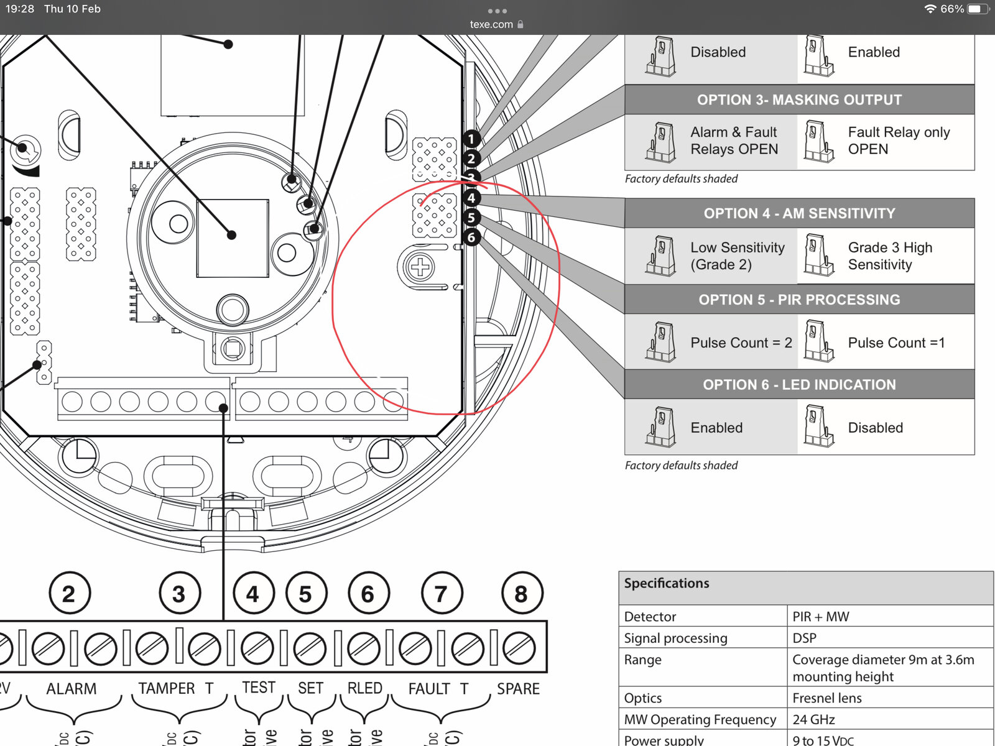Click jumper icon beside Grade 3 High Sensitivity
The height and width of the screenshot is (746, 995).
click(x=818, y=255)
